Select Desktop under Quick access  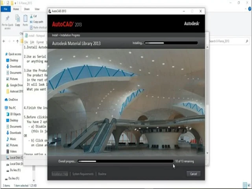[12, 60]
